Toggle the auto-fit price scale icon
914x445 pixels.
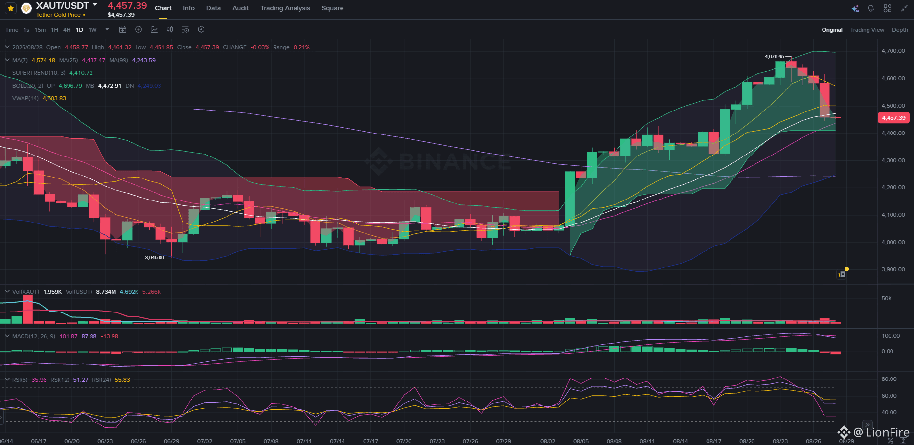pyautogui.click(x=903, y=441)
